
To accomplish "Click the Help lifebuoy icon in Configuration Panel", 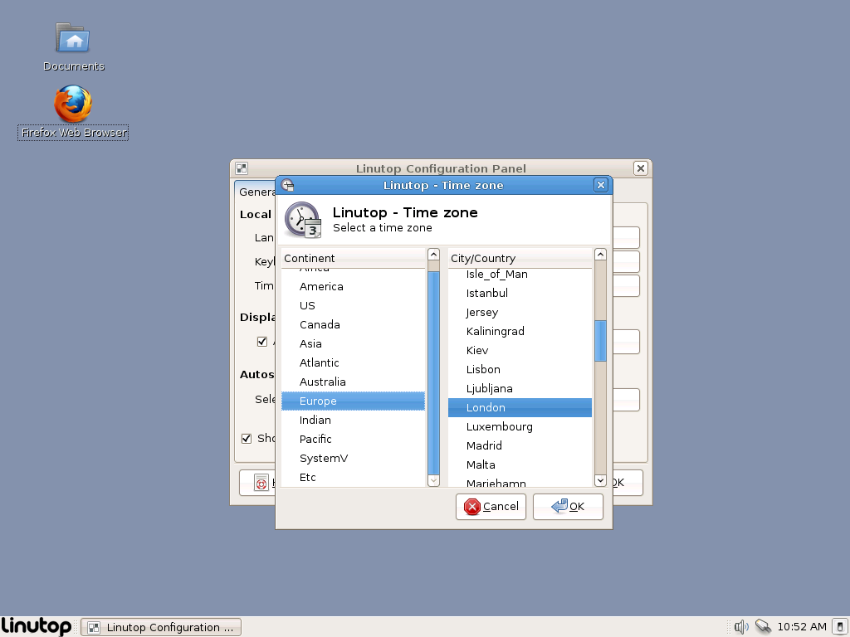I will (x=261, y=483).
